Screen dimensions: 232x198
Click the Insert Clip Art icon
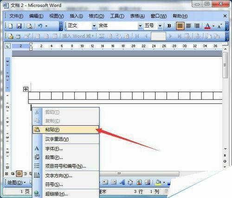139,182
